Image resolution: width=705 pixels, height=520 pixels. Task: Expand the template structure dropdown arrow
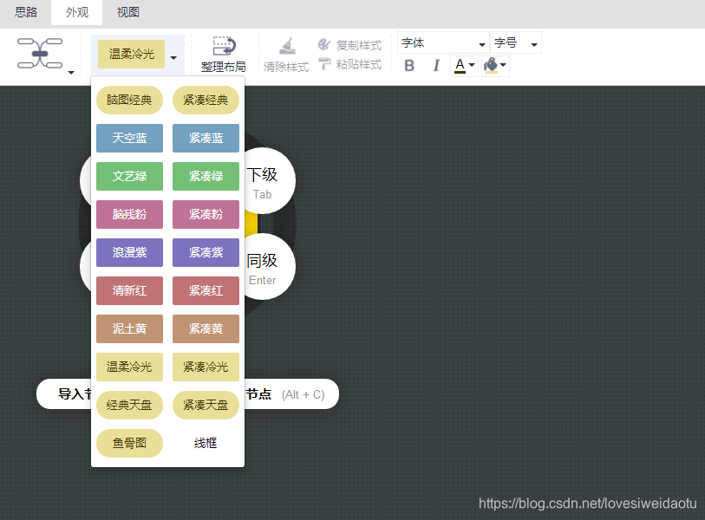point(71,72)
